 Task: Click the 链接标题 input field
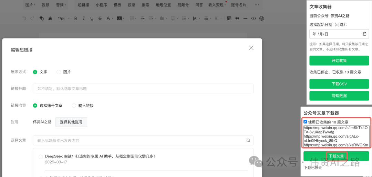(x=143, y=88)
